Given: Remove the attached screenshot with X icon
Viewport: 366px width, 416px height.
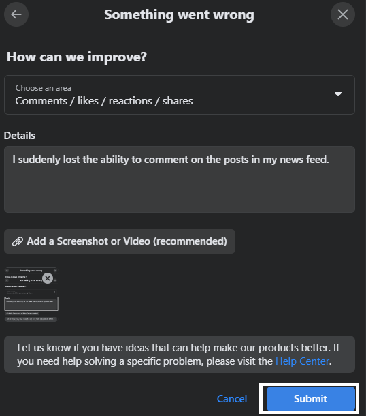Looking at the screenshot, I should click(x=48, y=278).
